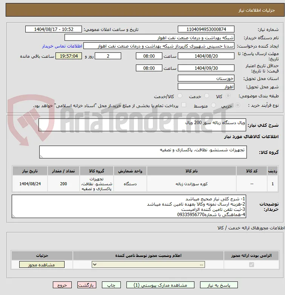285x295 pixels.
Task: Click the تاریخ نیاز column header
Action: [30, 171]
